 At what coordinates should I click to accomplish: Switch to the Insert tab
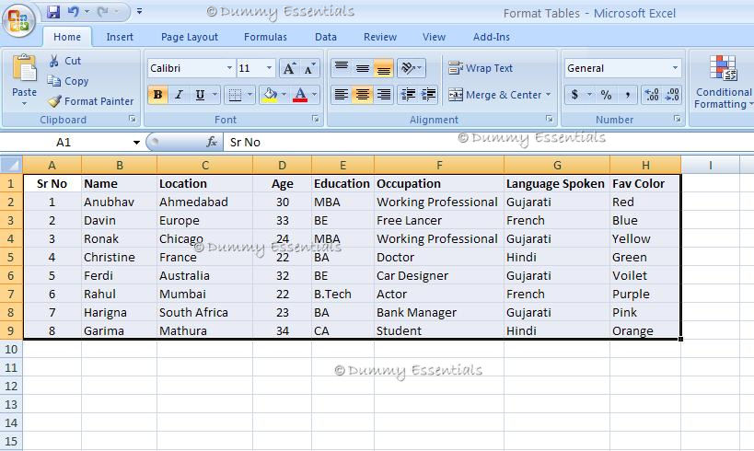(120, 37)
